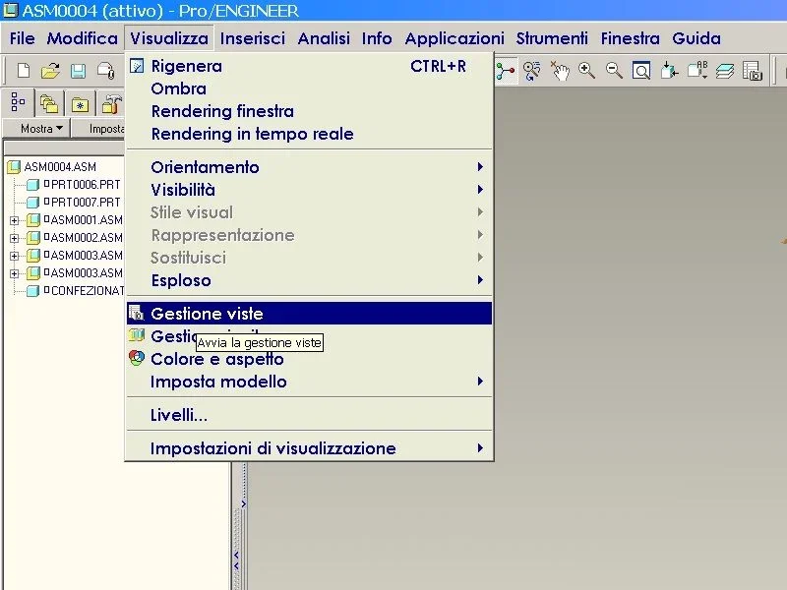Select the CONFEZIONAT part in the tree
787x590 pixels.
pyautogui.click(x=88, y=290)
